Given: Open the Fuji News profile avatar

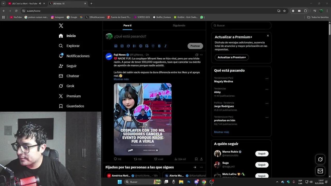Looking at the screenshot, I should [109, 56].
